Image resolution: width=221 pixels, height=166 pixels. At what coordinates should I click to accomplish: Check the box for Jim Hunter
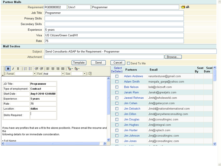click(117, 130)
